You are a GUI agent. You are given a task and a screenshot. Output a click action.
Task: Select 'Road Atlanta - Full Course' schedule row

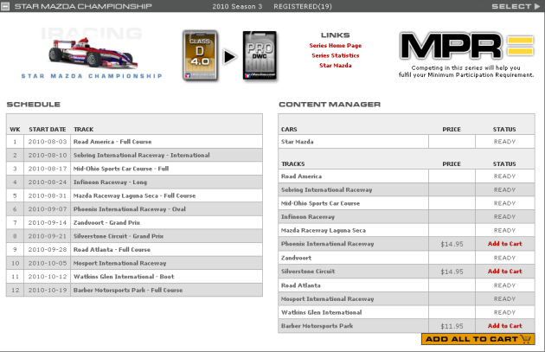(134, 250)
